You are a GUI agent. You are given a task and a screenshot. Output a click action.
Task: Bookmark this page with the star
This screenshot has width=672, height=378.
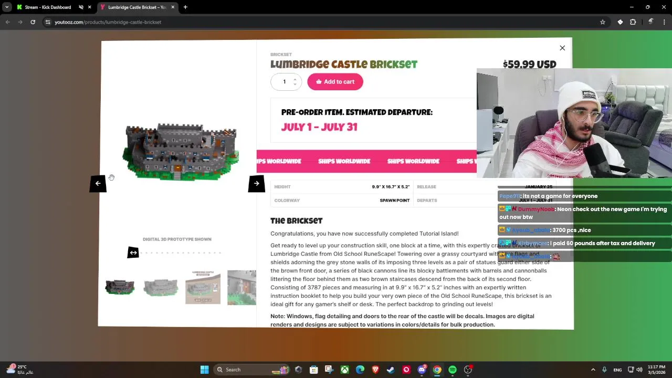pyautogui.click(x=603, y=22)
